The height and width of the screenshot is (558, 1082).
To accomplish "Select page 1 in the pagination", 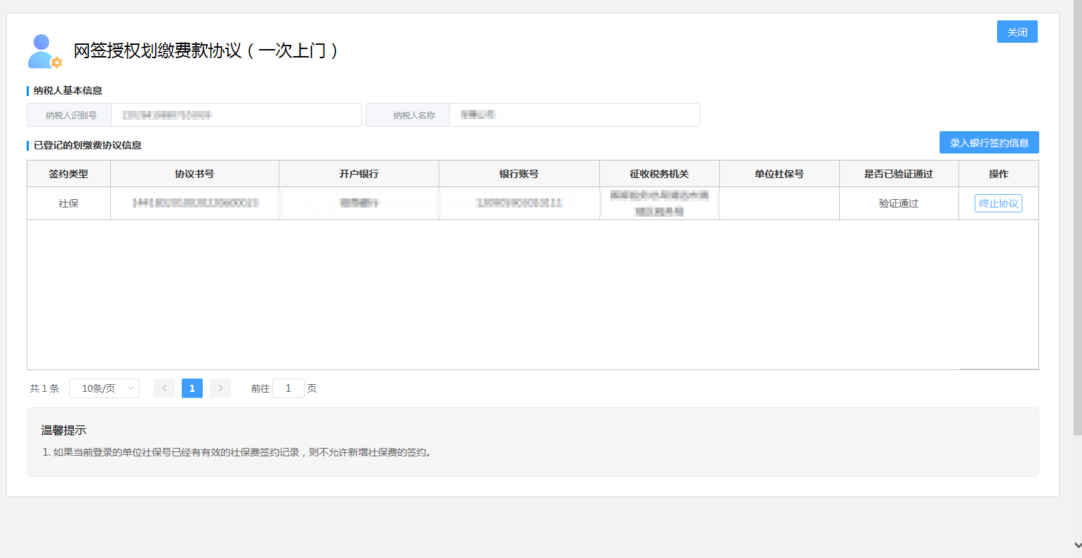I will (x=192, y=388).
